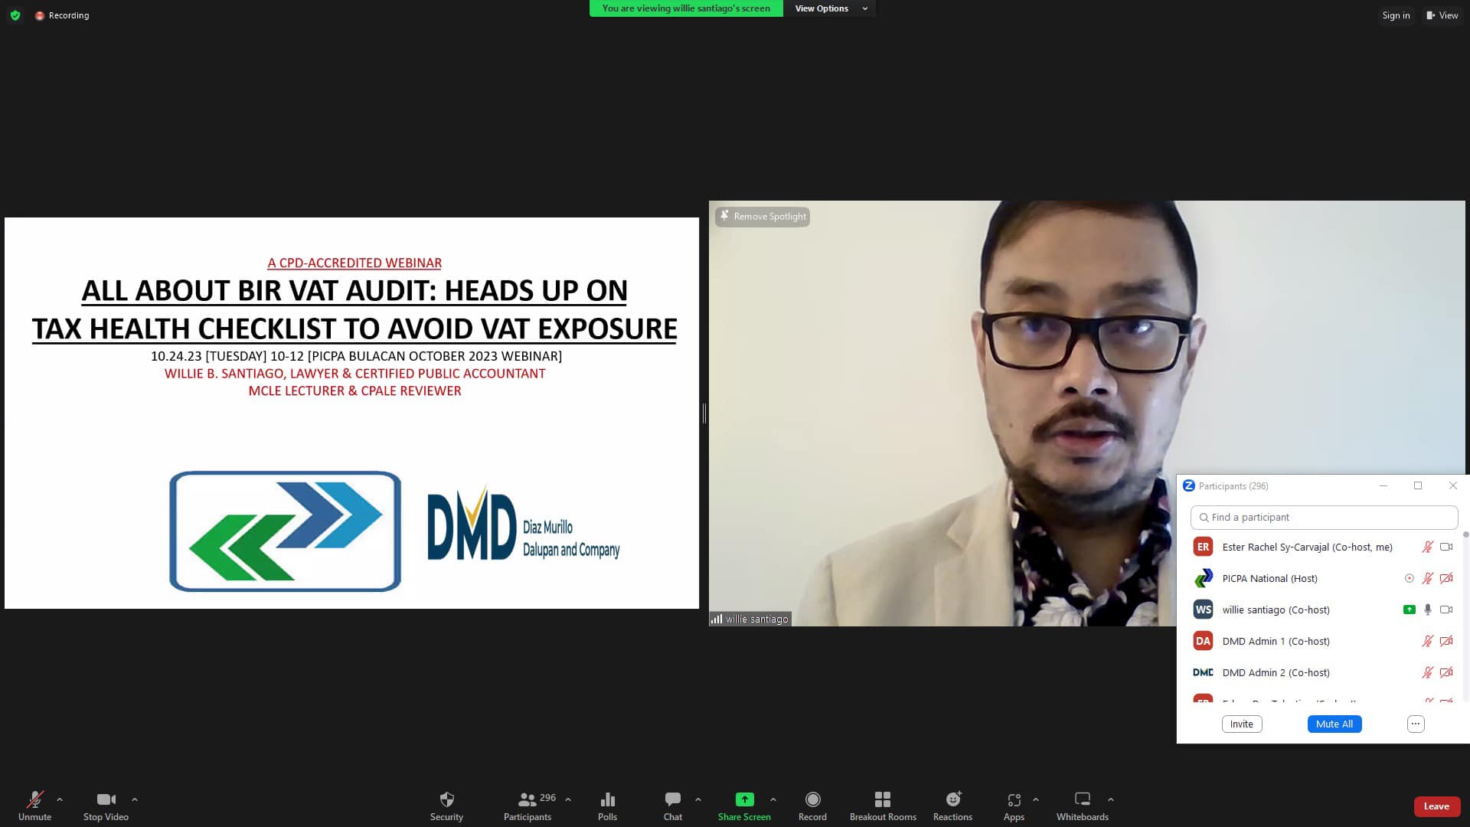1470x827 pixels.
Task: Toggle Stop Video camera button
Action: click(x=106, y=806)
